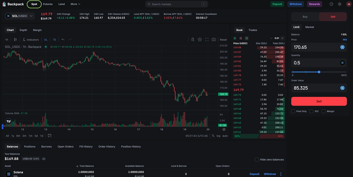Increase order book price grouping
Screen dimensions: 353x177
tap(282, 38)
